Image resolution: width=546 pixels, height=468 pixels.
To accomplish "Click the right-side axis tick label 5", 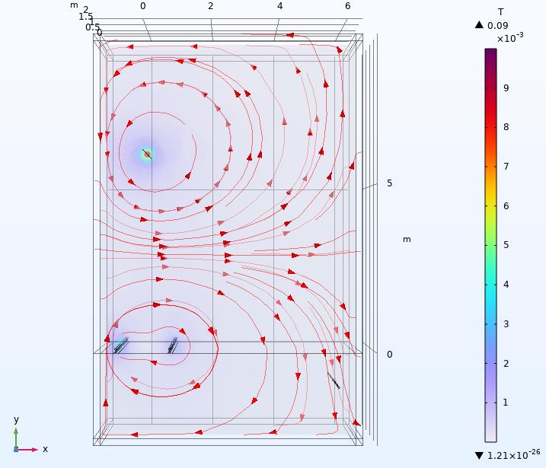I will [389, 183].
